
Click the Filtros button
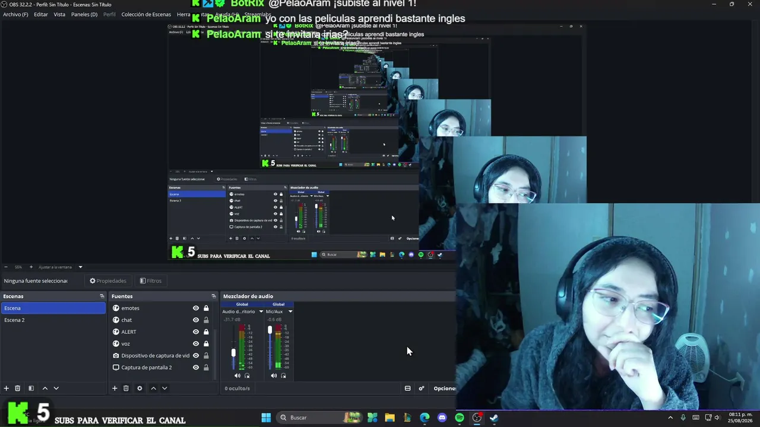point(151,281)
